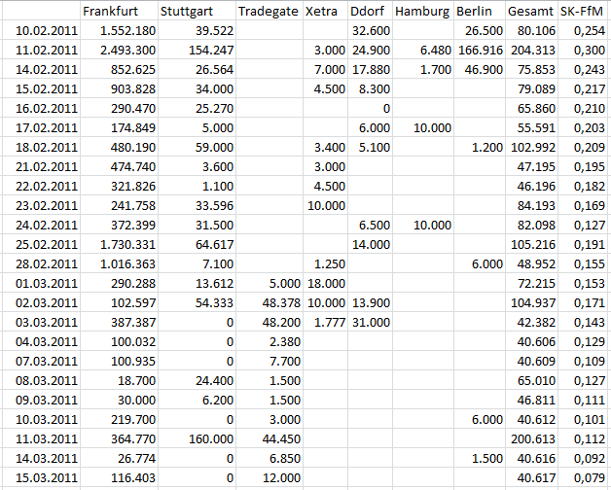This screenshot has height=490, width=611.
Task: Select Ddorf value 14.000
Action: pos(370,244)
